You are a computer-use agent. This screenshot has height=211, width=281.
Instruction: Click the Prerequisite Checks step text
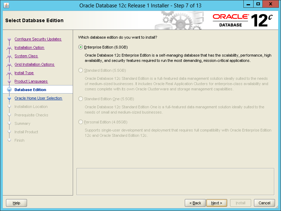31,115
